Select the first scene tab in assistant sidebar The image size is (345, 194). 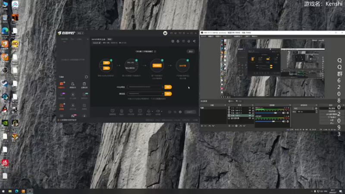point(64,39)
